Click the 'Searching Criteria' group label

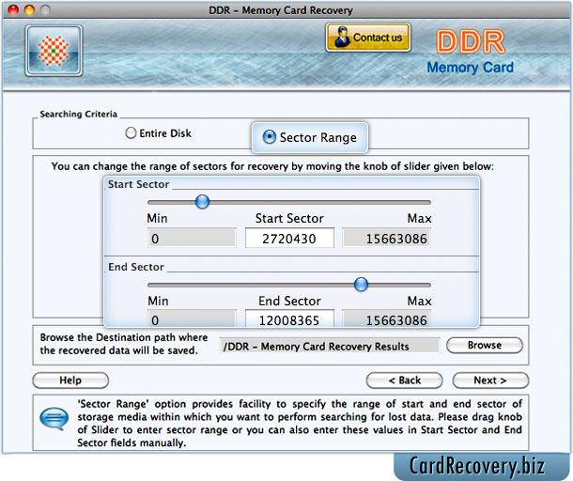[79, 114]
